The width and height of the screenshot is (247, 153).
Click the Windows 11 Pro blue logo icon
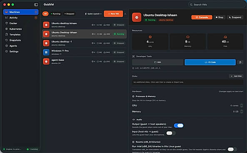click(x=46, y=52)
